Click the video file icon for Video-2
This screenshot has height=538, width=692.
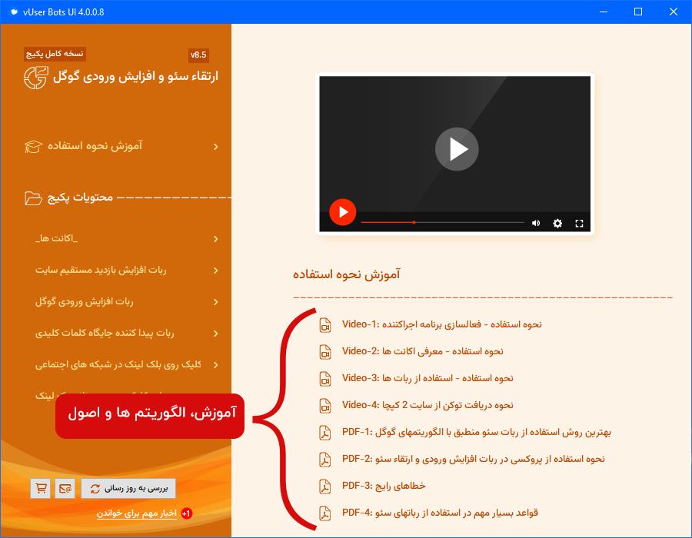[325, 352]
